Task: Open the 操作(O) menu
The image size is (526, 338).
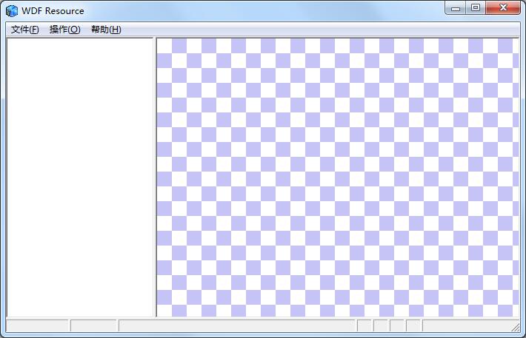Action: coord(64,30)
